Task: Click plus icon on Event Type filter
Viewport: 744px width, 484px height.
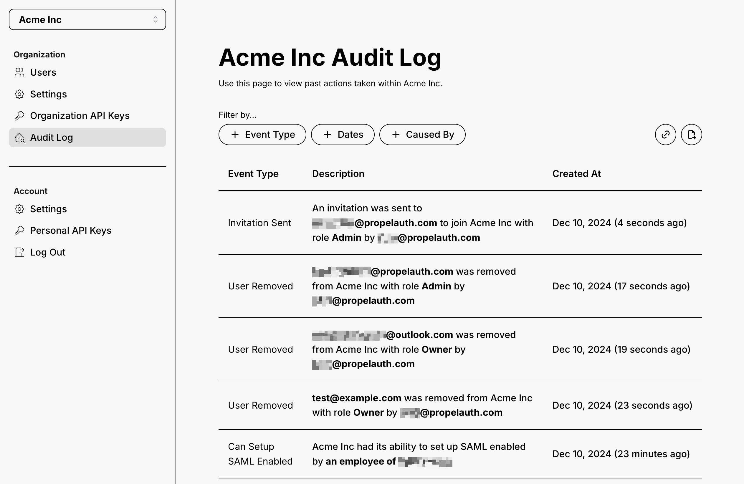Action: tap(235, 135)
